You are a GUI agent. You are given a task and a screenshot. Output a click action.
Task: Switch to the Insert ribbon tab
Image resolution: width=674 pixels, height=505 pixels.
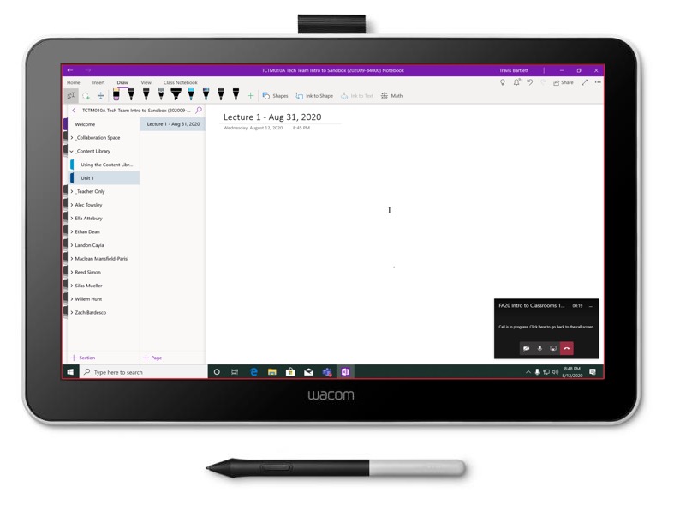(x=98, y=83)
